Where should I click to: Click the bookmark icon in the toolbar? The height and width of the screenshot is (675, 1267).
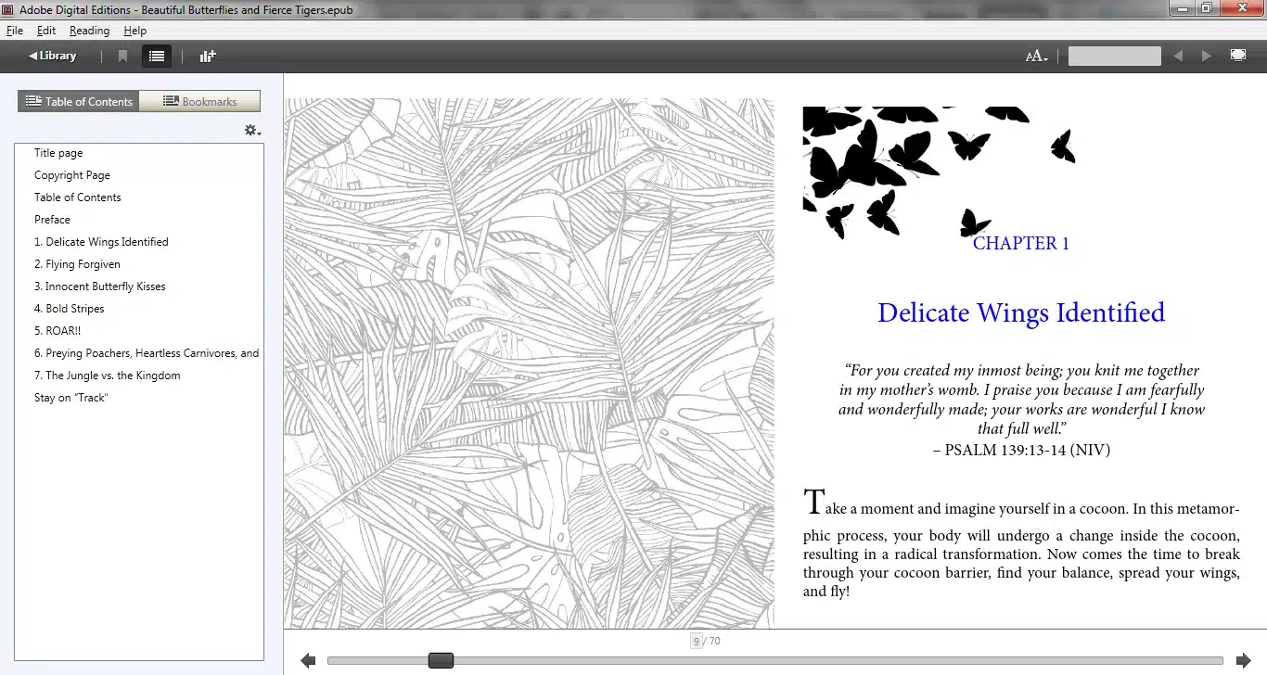click(x=122, y=57)
